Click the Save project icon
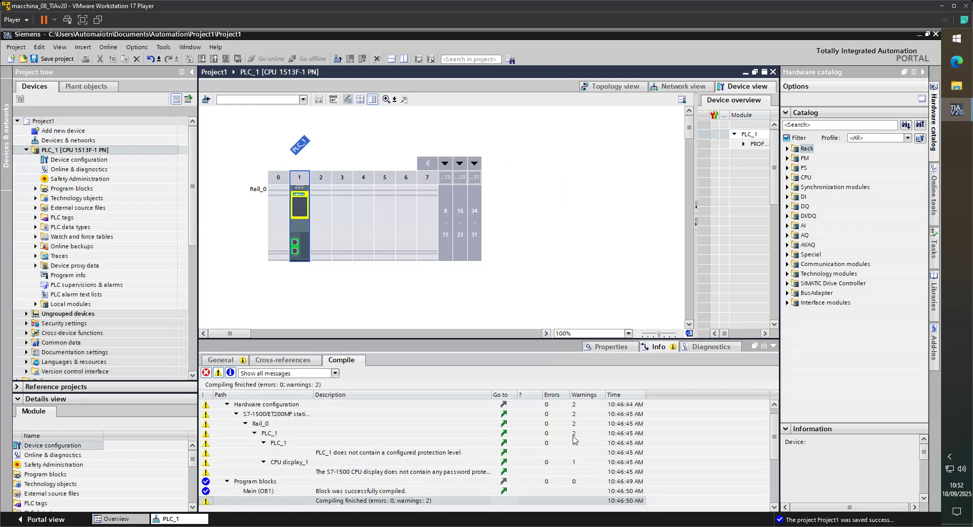Image resolution: width=973 pixels, height=527 pixels. pyautogui.click(x=34, y=59)
